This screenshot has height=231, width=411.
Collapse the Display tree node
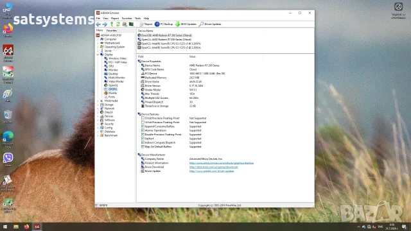click(98, 55)
